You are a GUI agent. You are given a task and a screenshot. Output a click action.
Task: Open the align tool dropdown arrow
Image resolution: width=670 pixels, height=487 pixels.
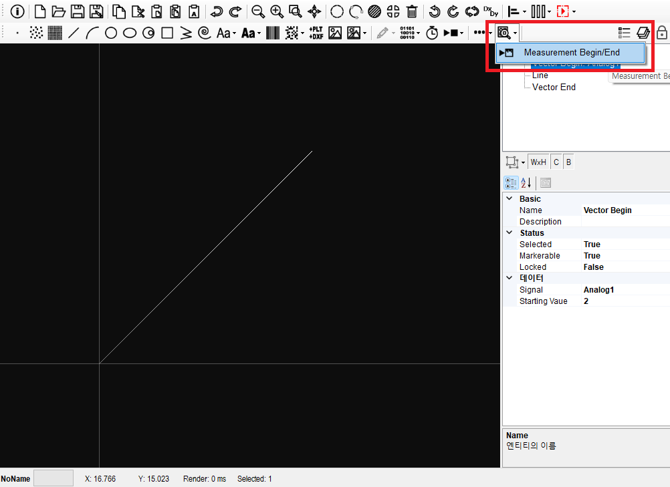click(525, 12)
